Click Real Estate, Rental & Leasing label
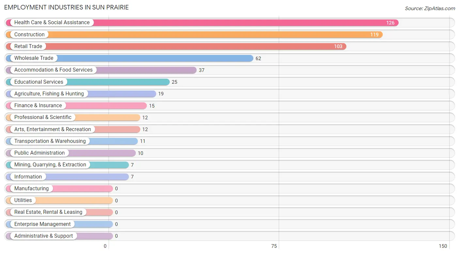Screen dimensions: 459x254 point(48,212)
